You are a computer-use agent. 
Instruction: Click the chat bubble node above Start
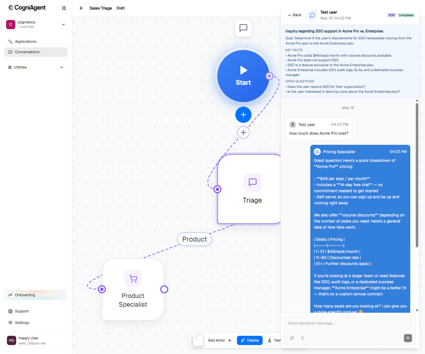click(x=244, y=28)
